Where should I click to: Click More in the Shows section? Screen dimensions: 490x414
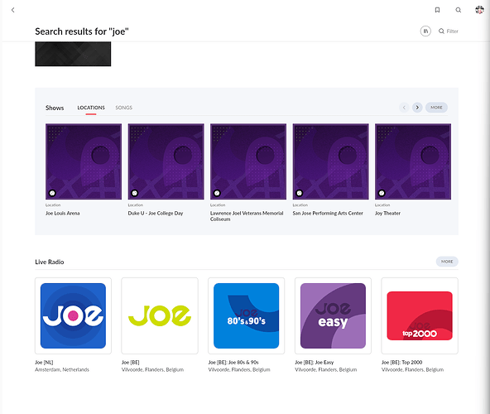click(x=436, y=108)
